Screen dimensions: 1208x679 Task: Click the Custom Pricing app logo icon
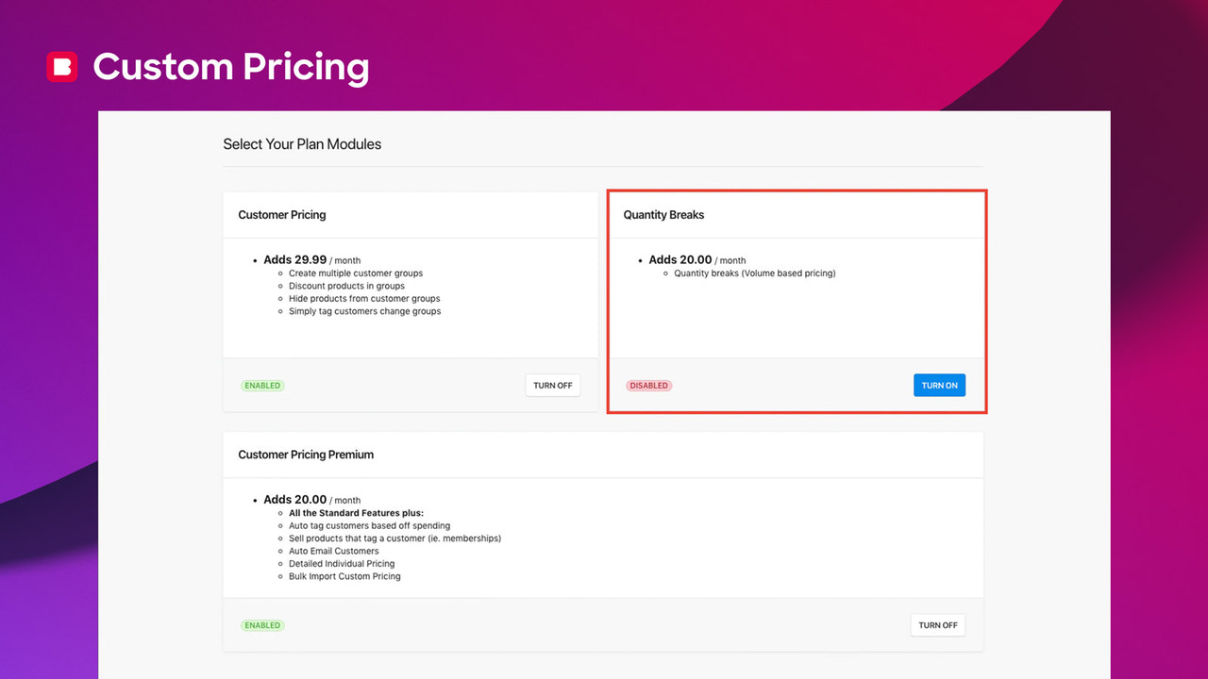click(62, 66)
